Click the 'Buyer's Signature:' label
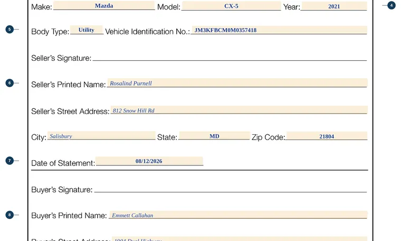Image resolution: width=401 pixels, height=241 pixels. coord(62,190)
